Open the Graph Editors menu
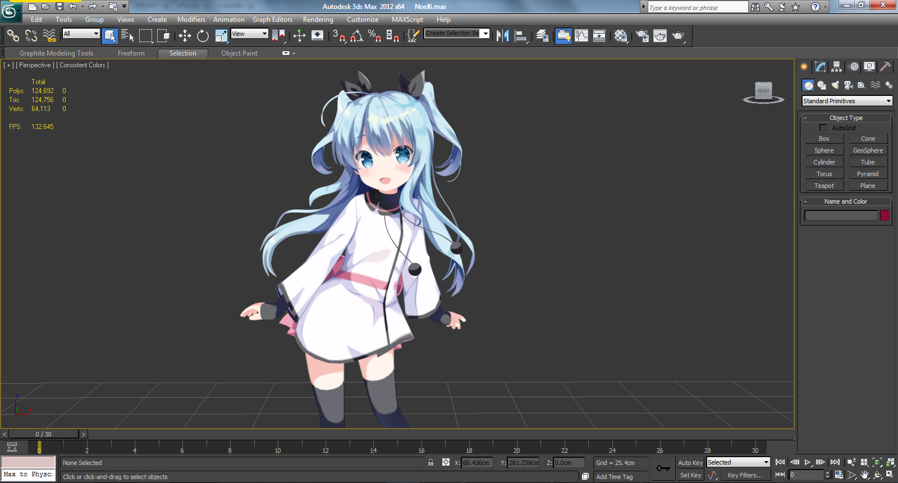898x483 pixels. click(x=272, y=20)
